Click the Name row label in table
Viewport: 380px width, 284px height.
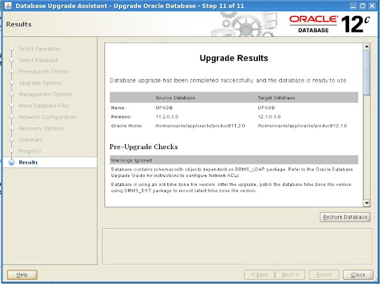tap(118, 108)
